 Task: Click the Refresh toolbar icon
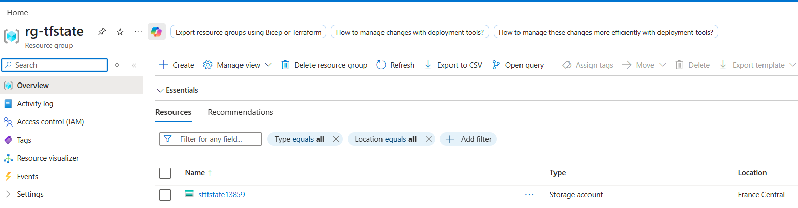381,65
